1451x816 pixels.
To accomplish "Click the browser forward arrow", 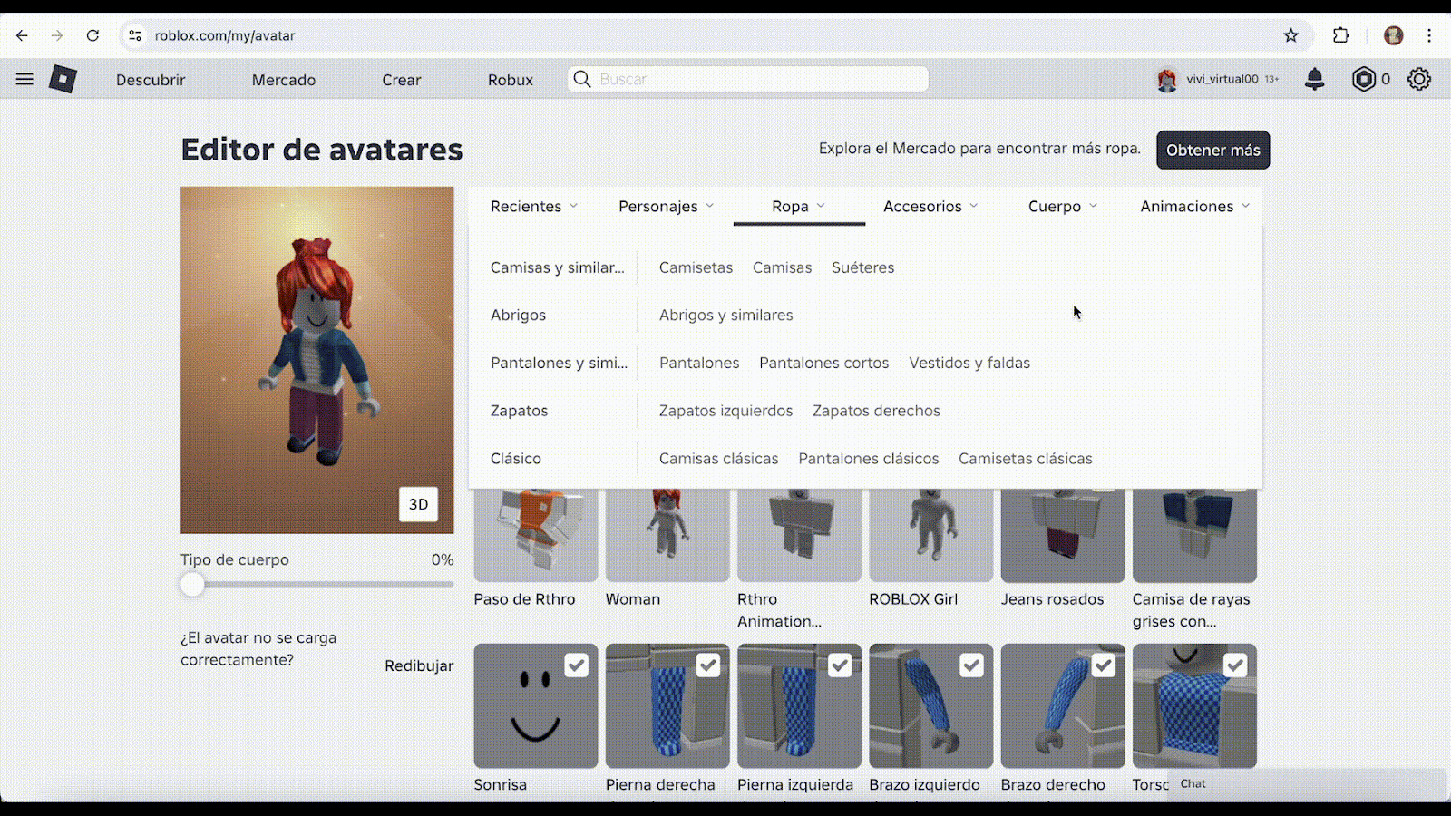I will [x=57, y=35].
